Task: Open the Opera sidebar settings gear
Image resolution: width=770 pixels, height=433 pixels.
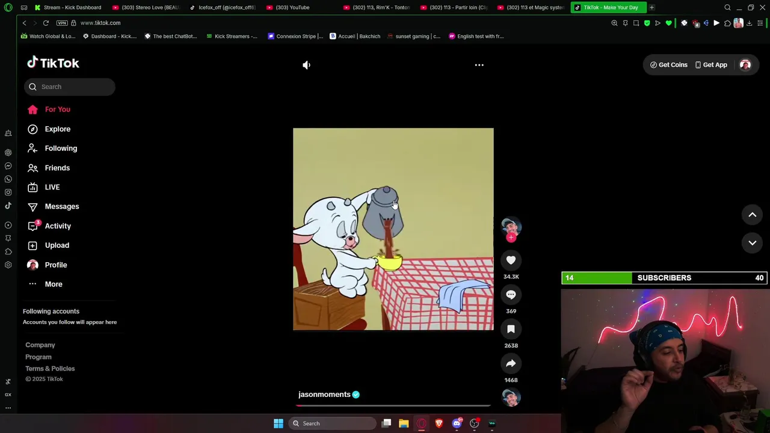Action: click(8, 265)
